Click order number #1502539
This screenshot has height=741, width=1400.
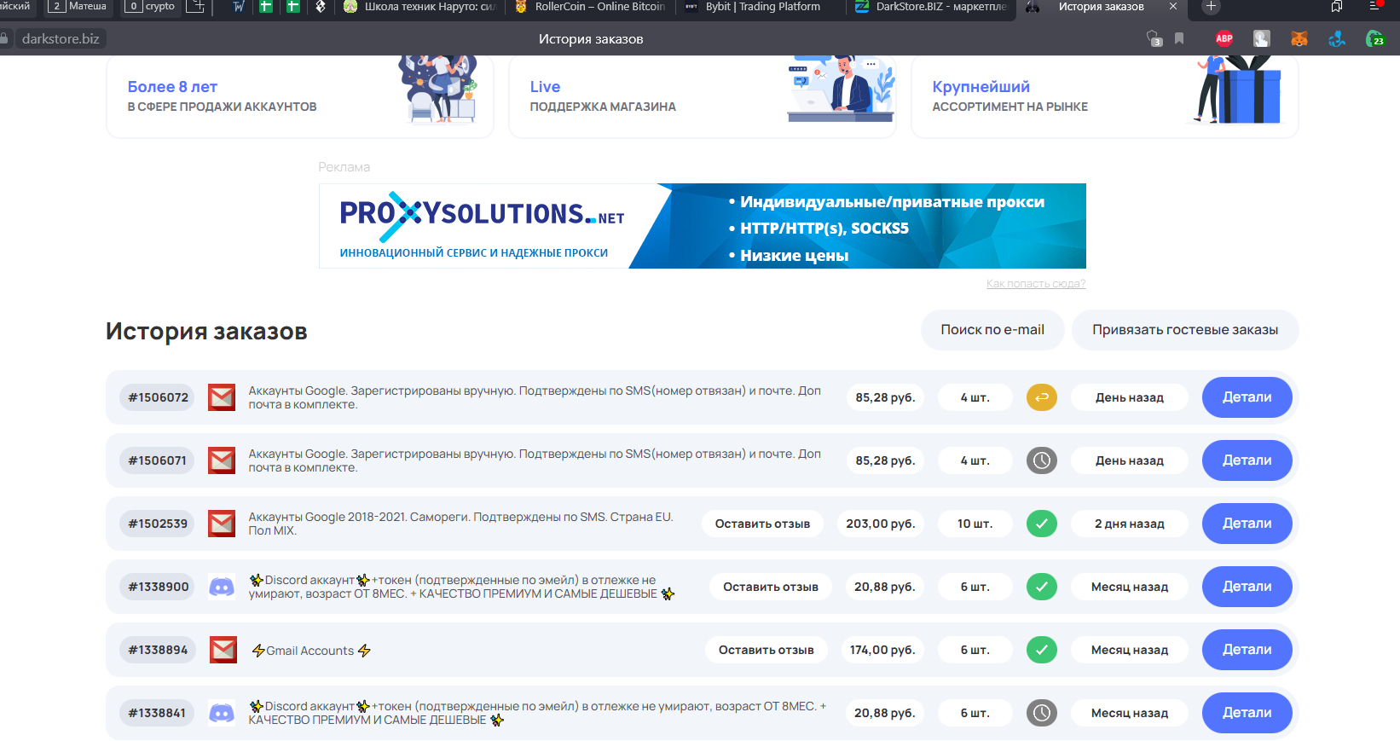coord(158,524)
